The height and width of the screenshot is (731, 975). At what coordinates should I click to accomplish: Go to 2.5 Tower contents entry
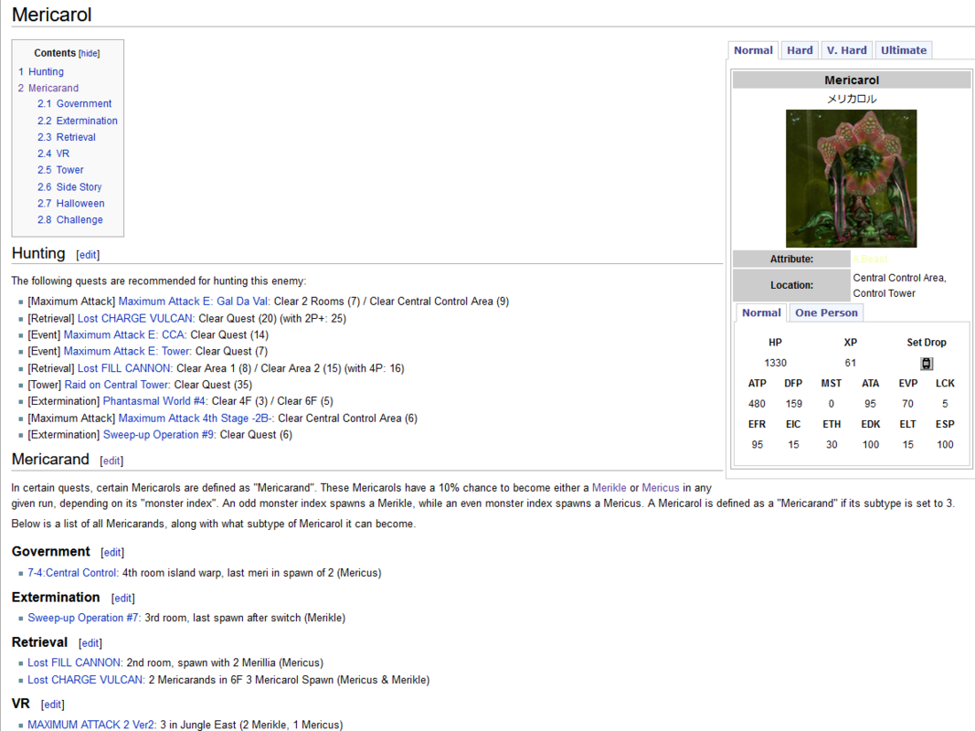[60, 170]
